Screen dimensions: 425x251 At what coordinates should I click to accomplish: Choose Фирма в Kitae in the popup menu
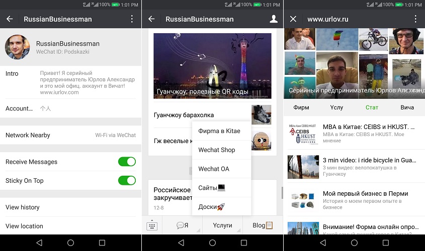pos(219,131)
